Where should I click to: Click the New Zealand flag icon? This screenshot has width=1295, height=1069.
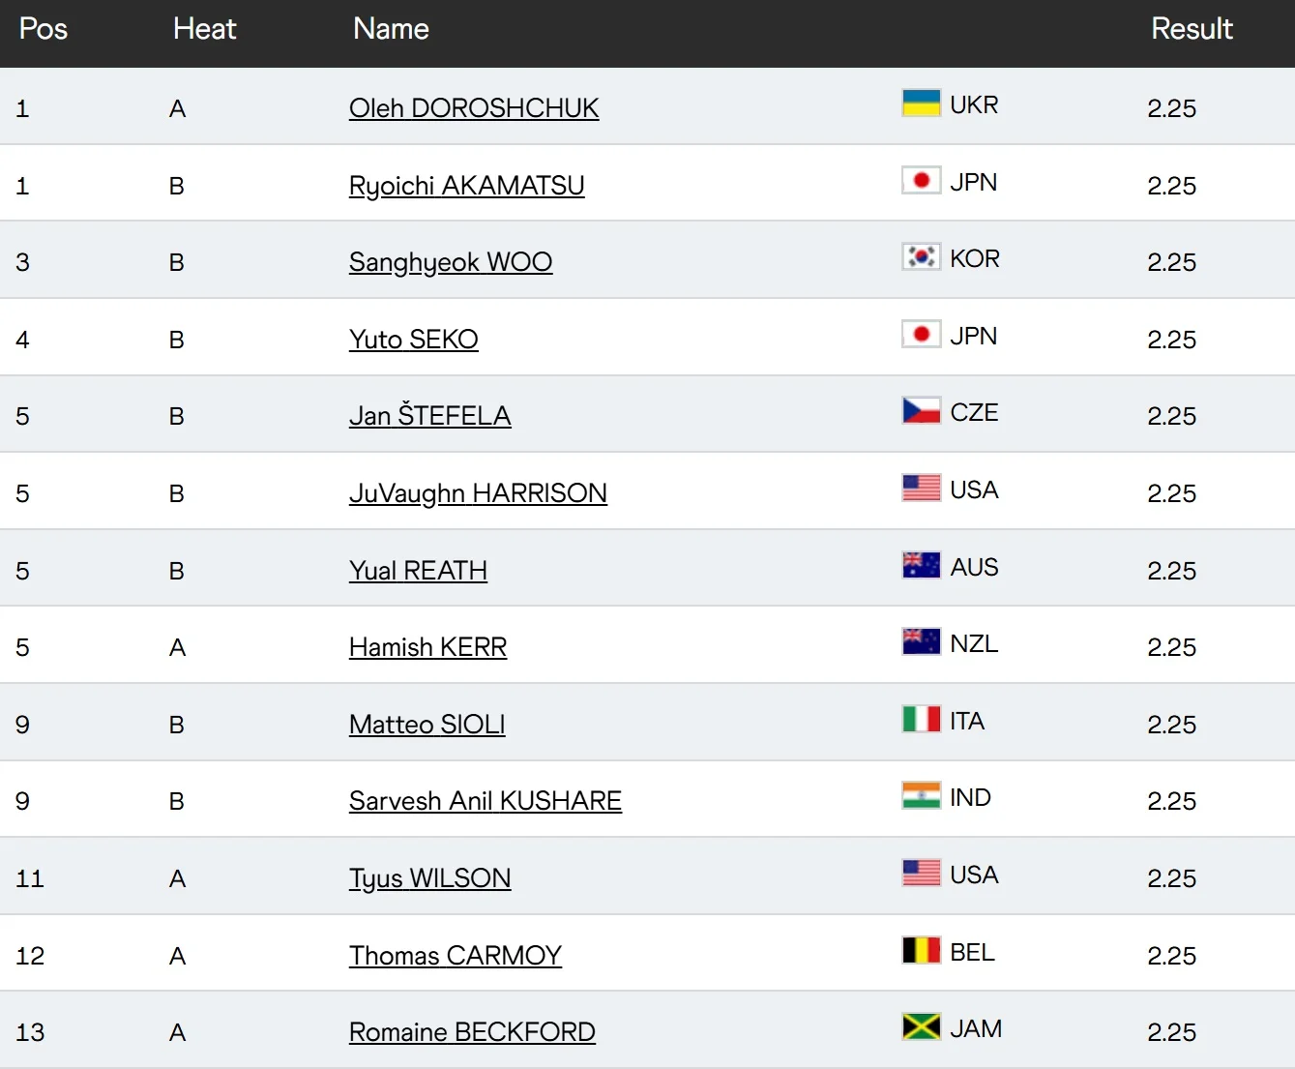click(921, 642)
